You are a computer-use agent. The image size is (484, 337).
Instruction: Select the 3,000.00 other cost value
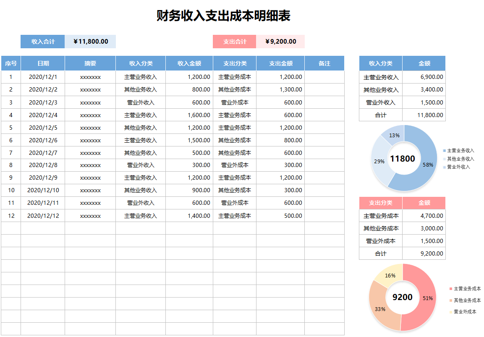(x=424, y=228)
